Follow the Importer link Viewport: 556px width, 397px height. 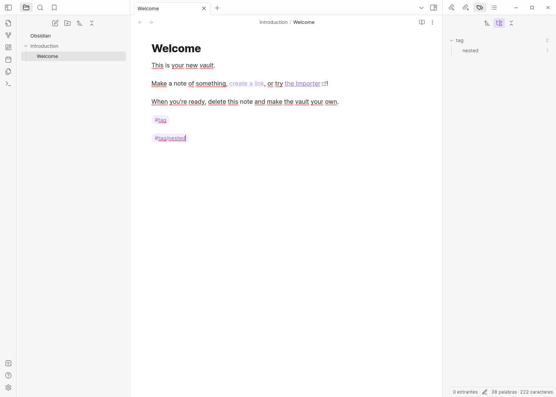(302, 84)
